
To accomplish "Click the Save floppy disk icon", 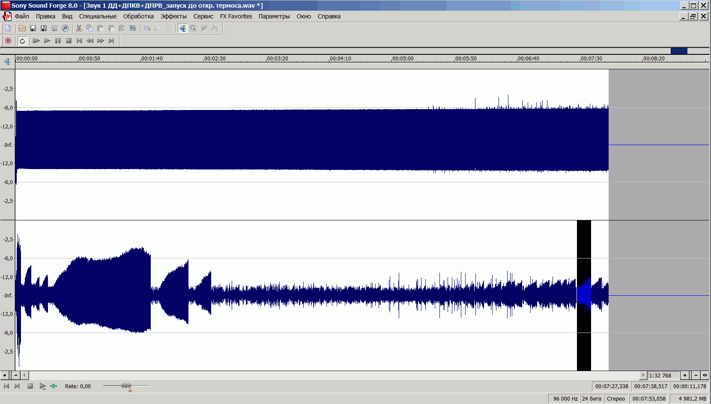I will click(x=33, y=28).
